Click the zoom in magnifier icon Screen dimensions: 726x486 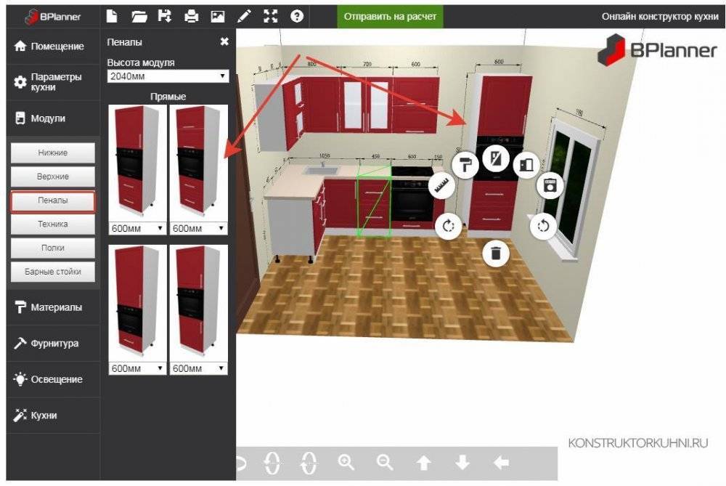(x=346, y=462)
